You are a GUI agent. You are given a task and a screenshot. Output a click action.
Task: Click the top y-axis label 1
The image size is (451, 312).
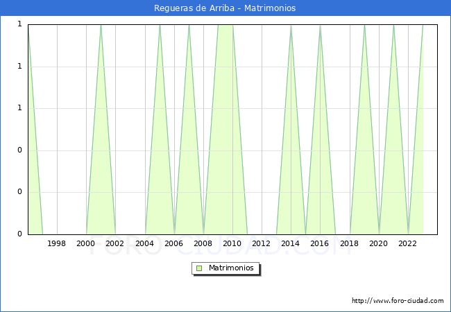tap(19, 24)
